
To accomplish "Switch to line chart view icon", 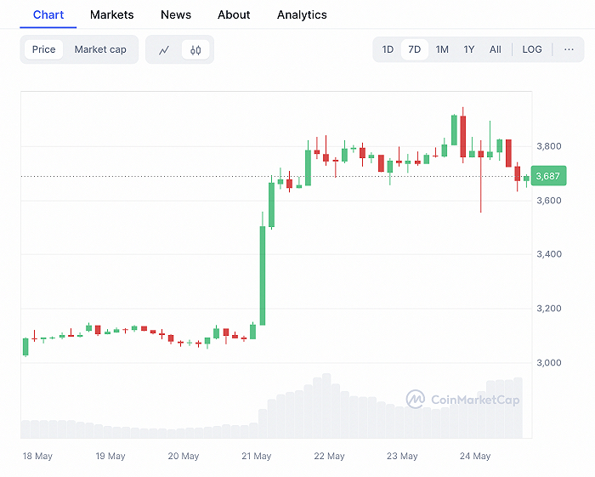I will coord(164,50).
